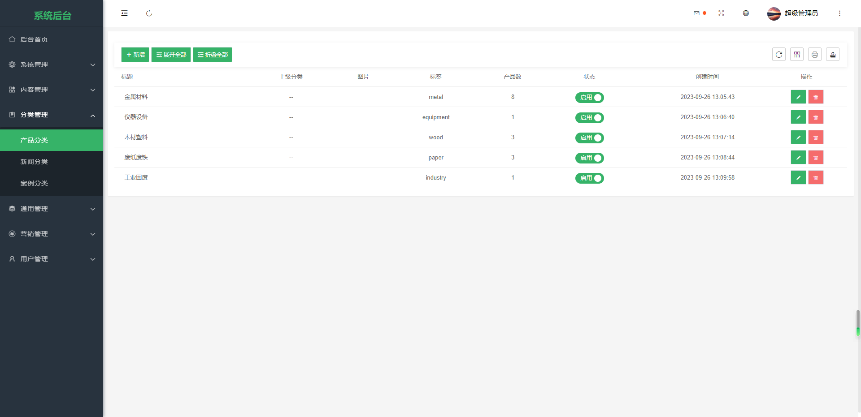Delete the 工业固废 category row
Viewport: 861px width, 417px height.
pyautogui.click(x=816, y=178)
